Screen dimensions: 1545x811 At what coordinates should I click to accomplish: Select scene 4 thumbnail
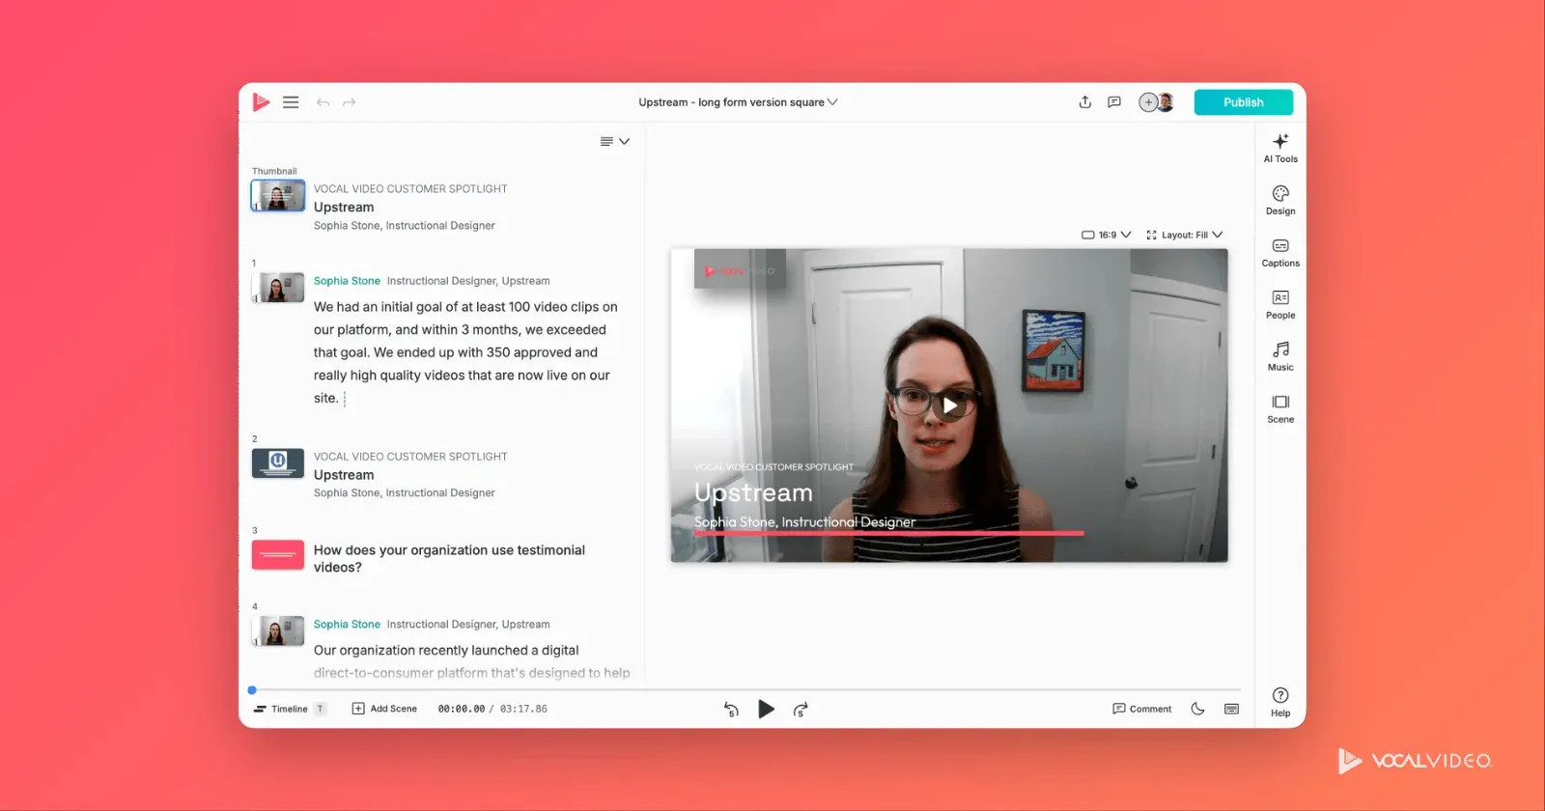[278, 630]
